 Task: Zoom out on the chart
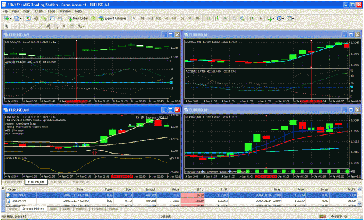pos(242,19)
